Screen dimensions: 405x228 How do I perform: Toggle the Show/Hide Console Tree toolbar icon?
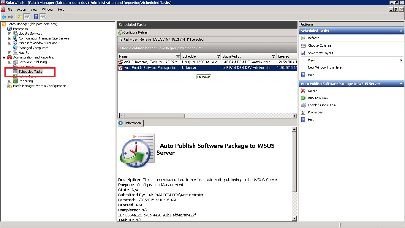tap(27, 17)
